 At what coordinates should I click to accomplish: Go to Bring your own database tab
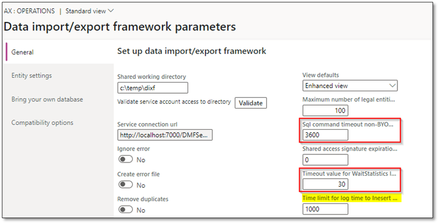[x=47, y=99]
